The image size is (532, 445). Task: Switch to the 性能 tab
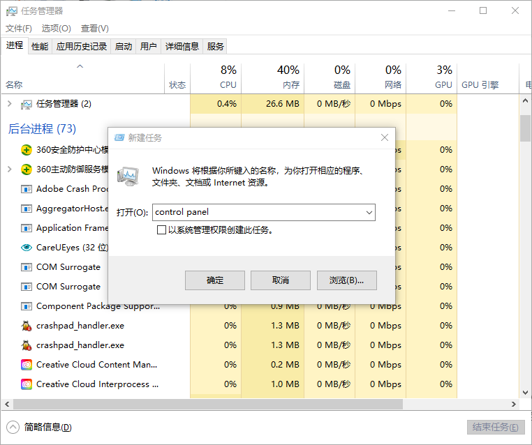pos(40,47)
